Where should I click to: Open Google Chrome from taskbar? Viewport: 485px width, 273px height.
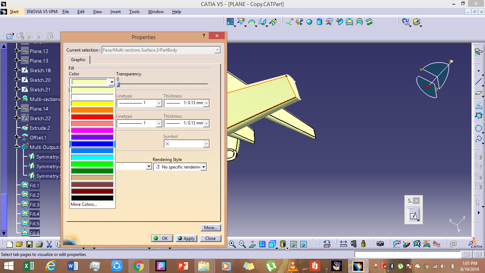138,266
